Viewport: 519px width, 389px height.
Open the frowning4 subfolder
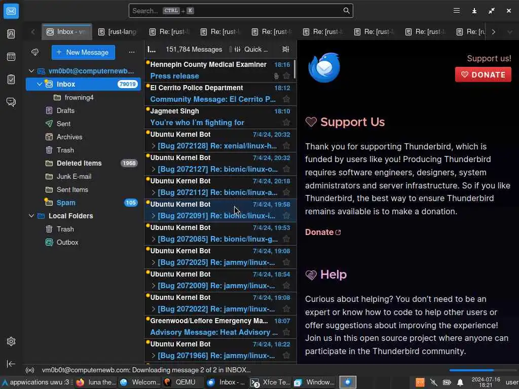84,97
